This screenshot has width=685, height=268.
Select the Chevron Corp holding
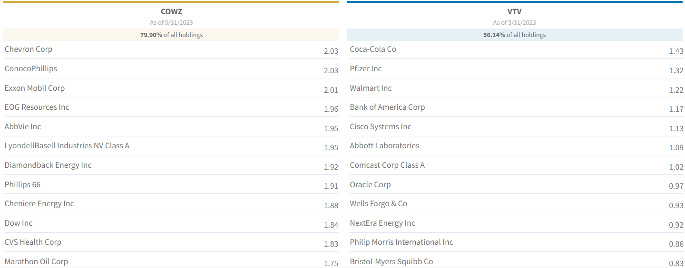[29, 49]
